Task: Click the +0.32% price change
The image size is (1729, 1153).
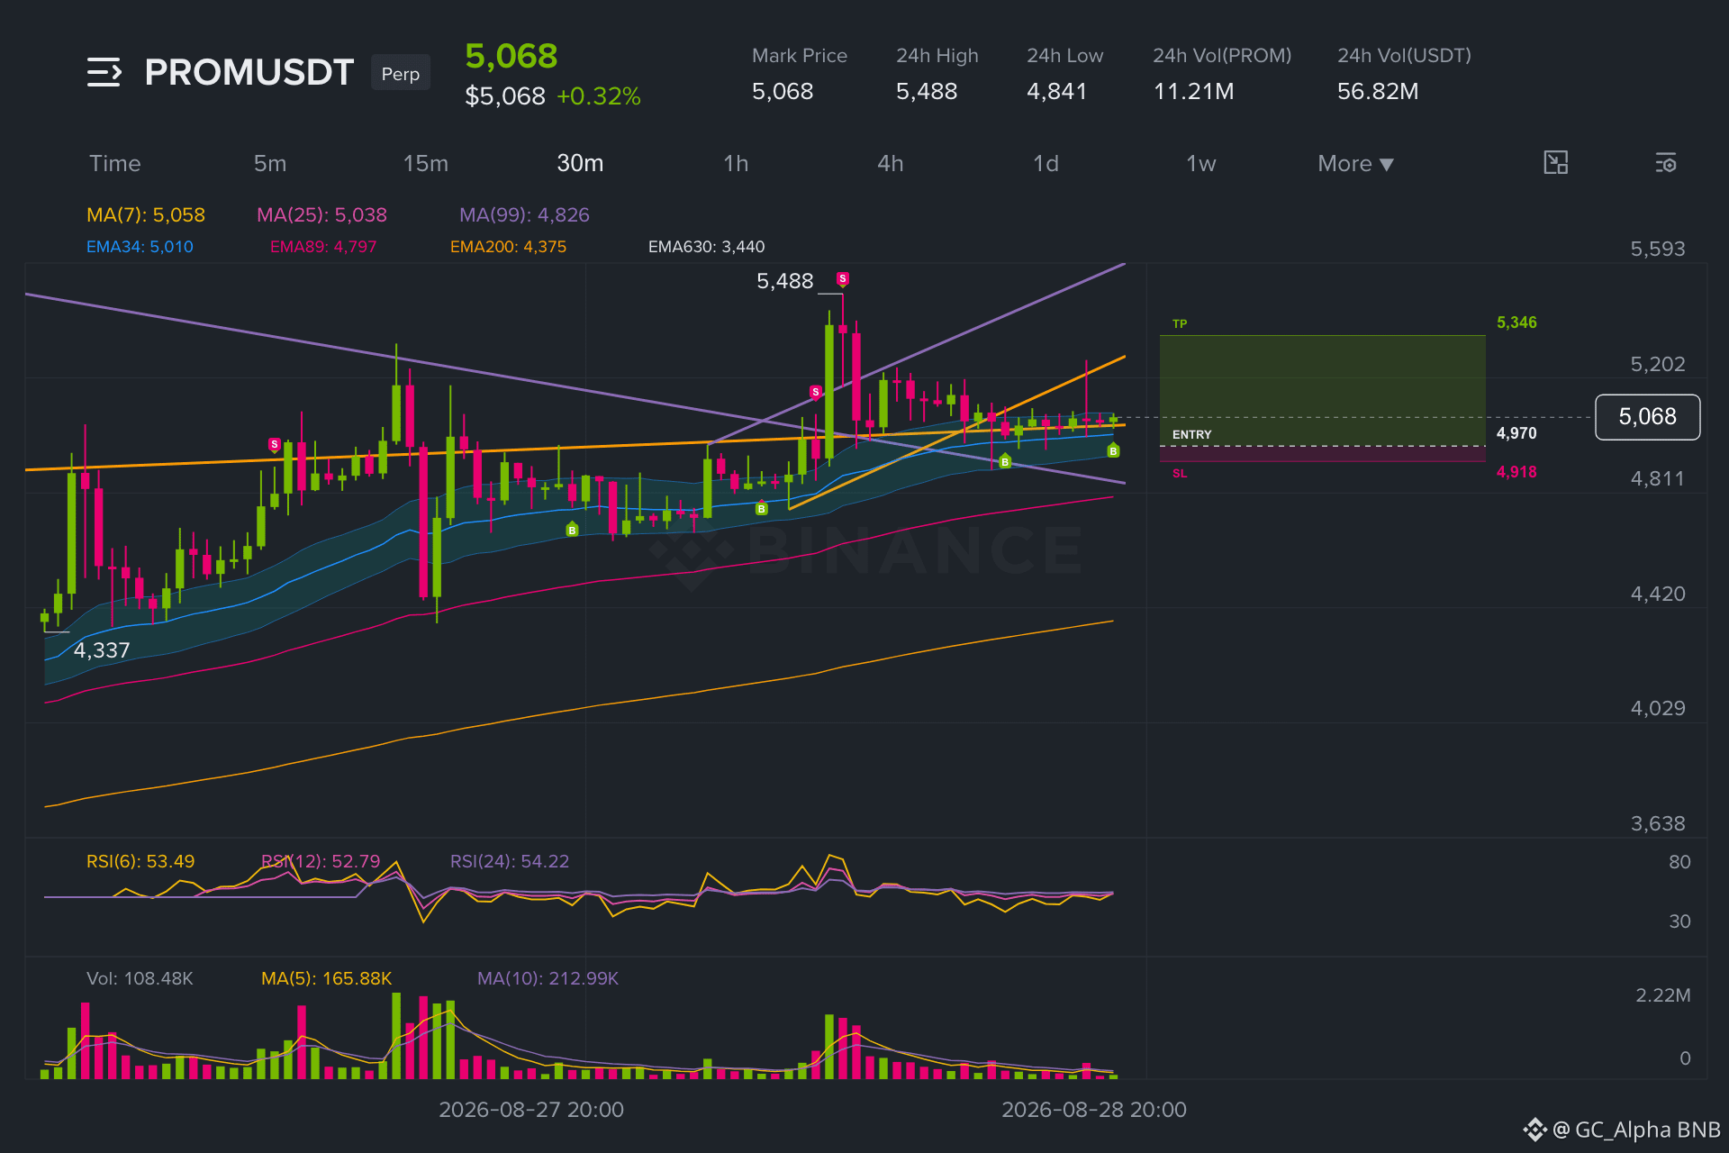Action: coord(599,96)
